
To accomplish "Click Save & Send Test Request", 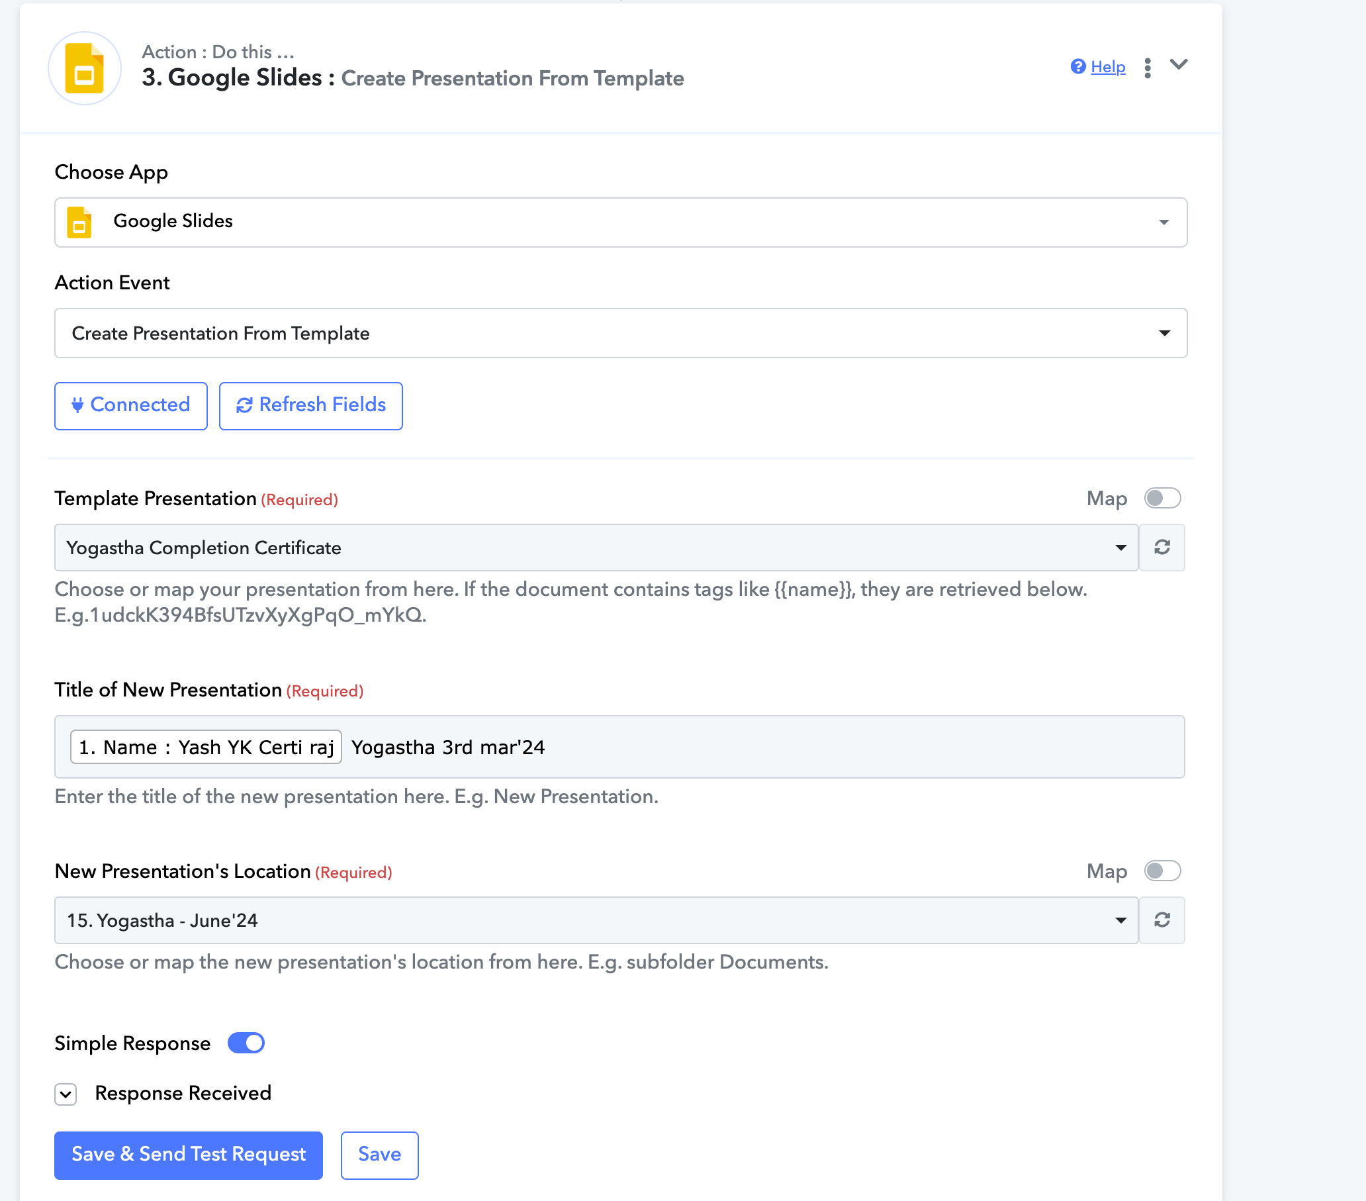I will click(189, 1155).
